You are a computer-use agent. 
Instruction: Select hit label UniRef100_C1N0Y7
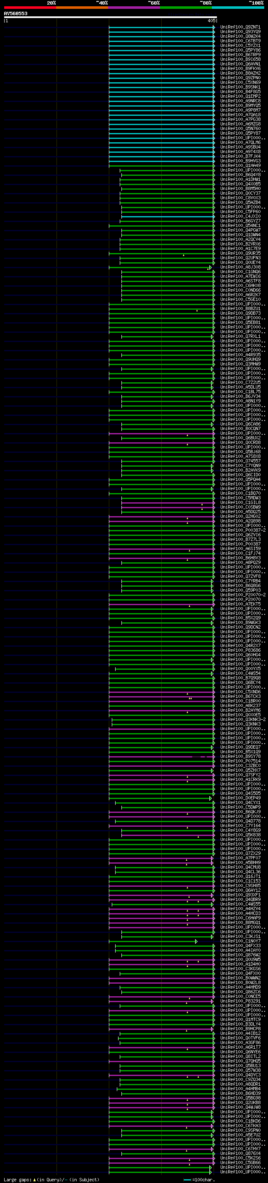[240, 941]
